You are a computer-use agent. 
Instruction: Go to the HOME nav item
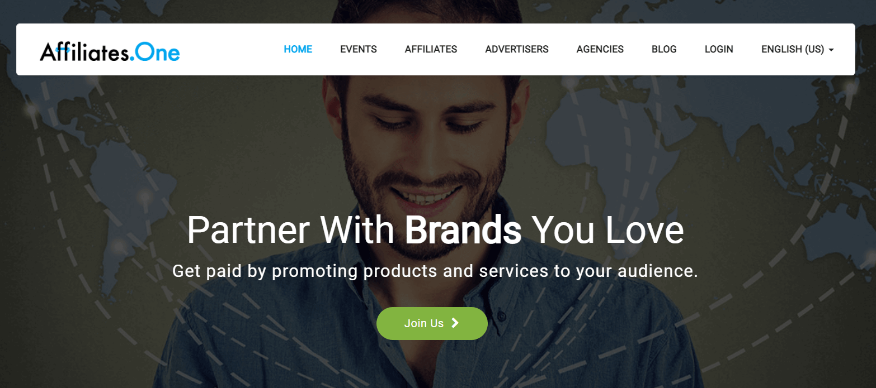[298, 49]
